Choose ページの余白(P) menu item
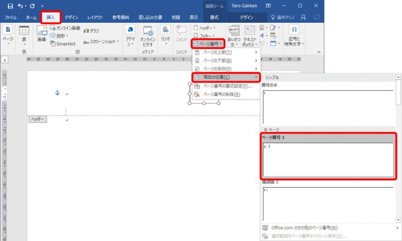Screen dimensions: 402x241 (226, 69)
